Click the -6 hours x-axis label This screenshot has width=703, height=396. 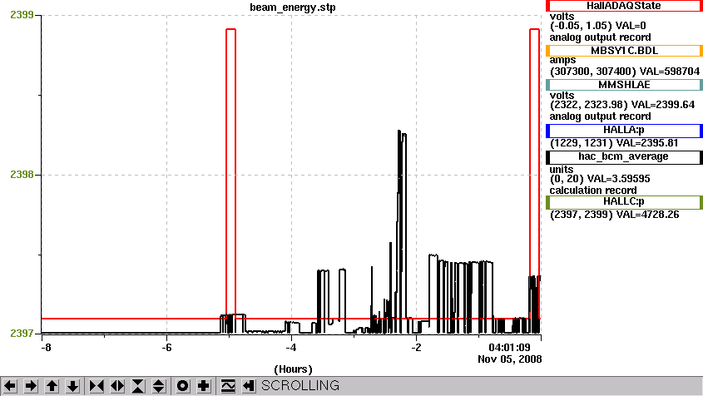(166, 348)
